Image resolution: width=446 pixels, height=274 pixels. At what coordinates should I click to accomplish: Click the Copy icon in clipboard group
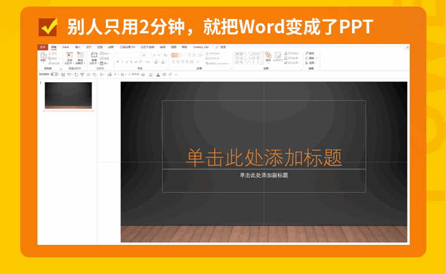pyautogui.click(x=50, y=58)
